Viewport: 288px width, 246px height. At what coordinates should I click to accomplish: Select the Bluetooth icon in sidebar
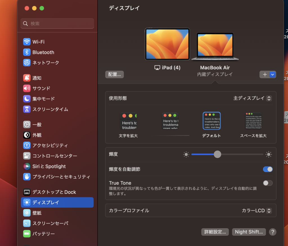pyautogui.click(x=27, y=52)
